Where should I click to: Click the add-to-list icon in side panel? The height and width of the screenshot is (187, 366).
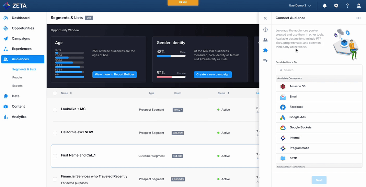pyautogui.click(x=265, y=61)
